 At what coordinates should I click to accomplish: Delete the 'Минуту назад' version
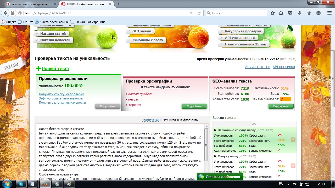(x=293, y=166)
